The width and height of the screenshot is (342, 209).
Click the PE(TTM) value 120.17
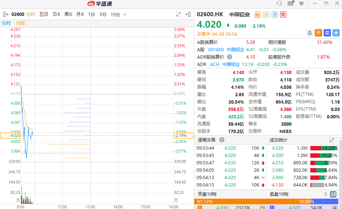pos(333,94)
